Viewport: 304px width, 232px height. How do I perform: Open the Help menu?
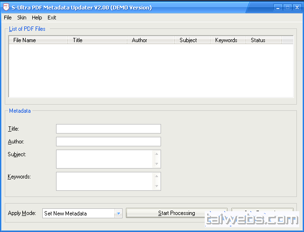pos(37,18)
